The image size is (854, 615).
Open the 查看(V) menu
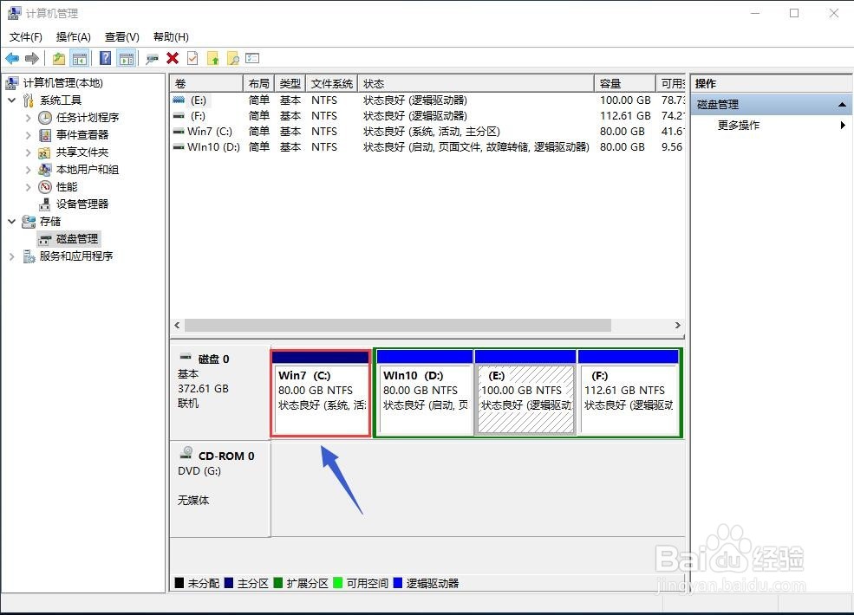pos(121,36)
